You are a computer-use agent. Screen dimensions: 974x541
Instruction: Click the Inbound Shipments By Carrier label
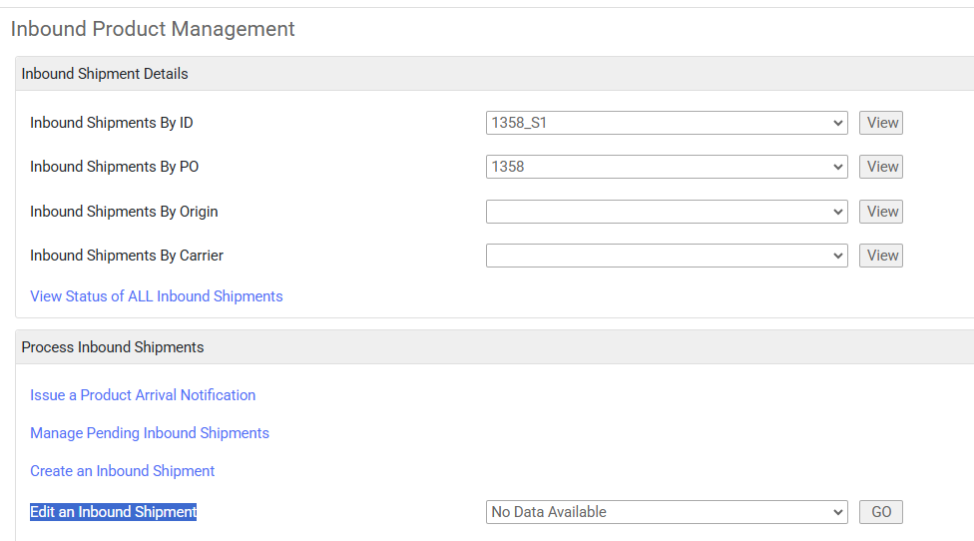(127, 256)
